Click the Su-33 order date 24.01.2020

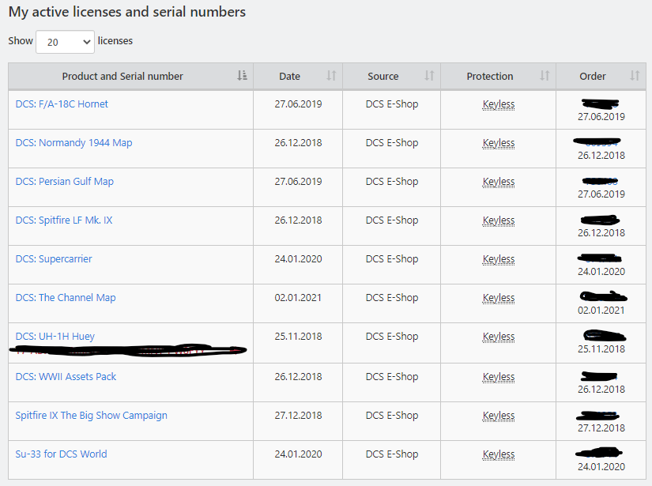point(601,467)
